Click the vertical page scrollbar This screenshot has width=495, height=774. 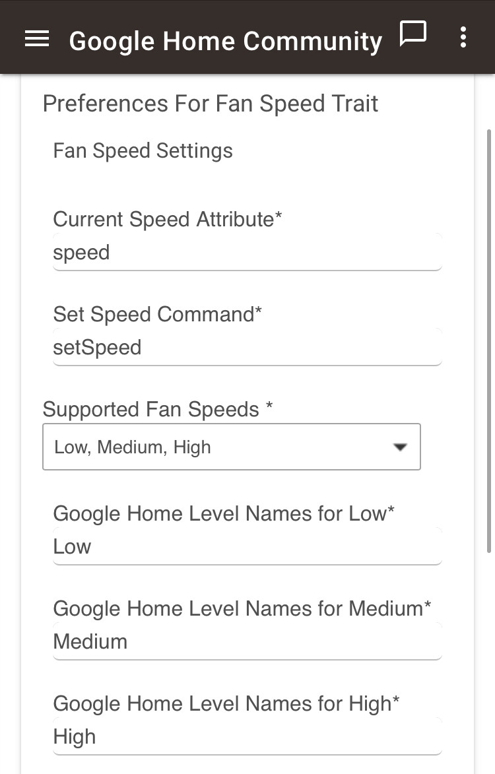coord(489,330)
